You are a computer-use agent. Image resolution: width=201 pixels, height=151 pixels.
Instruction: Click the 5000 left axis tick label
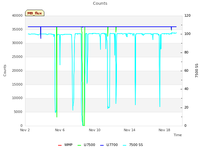(18, 112)
